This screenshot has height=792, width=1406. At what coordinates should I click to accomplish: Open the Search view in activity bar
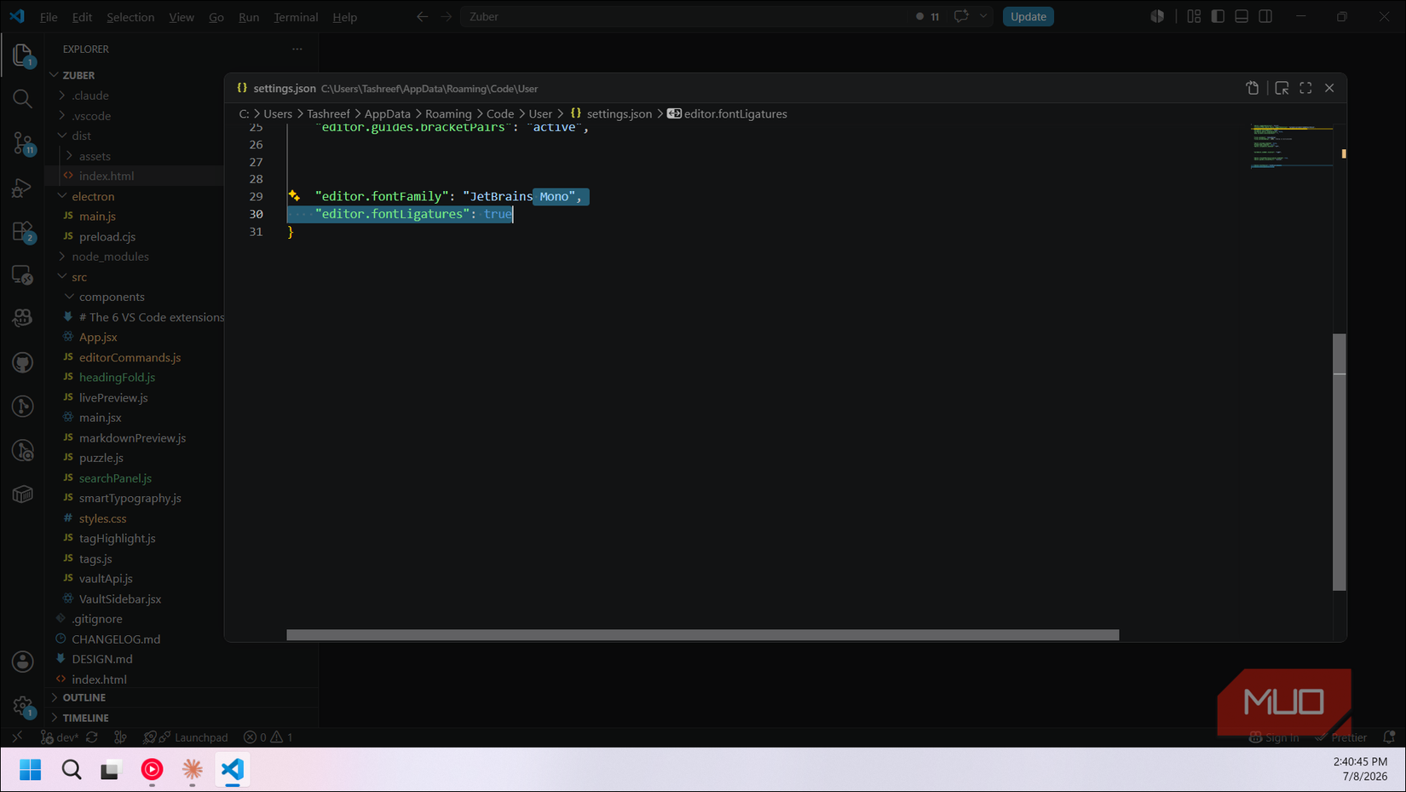click(x=23, y=99)
